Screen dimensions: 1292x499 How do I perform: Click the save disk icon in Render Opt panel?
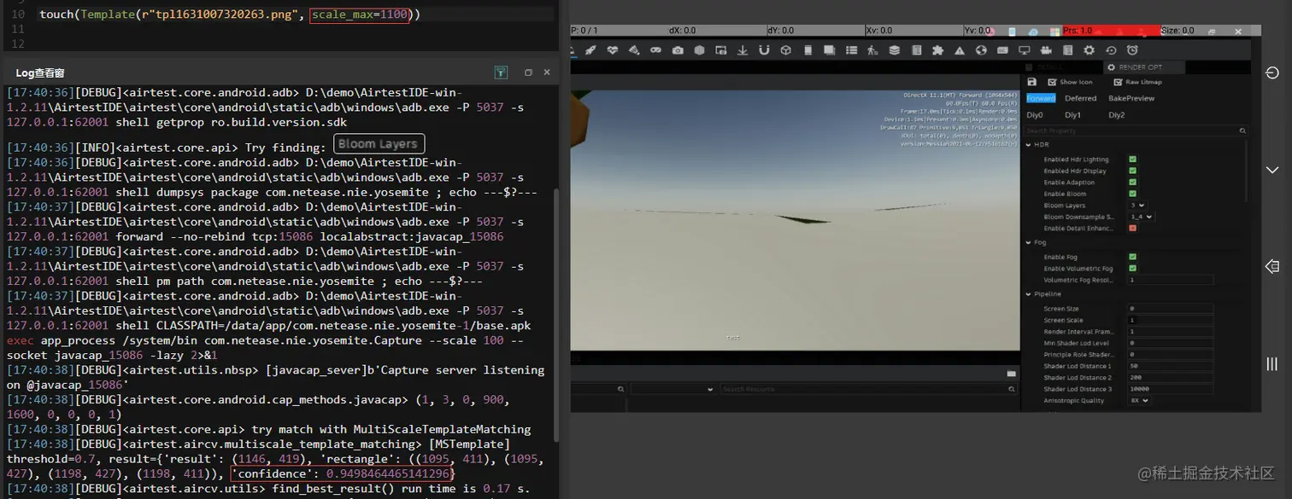(x=1032, y=82)
